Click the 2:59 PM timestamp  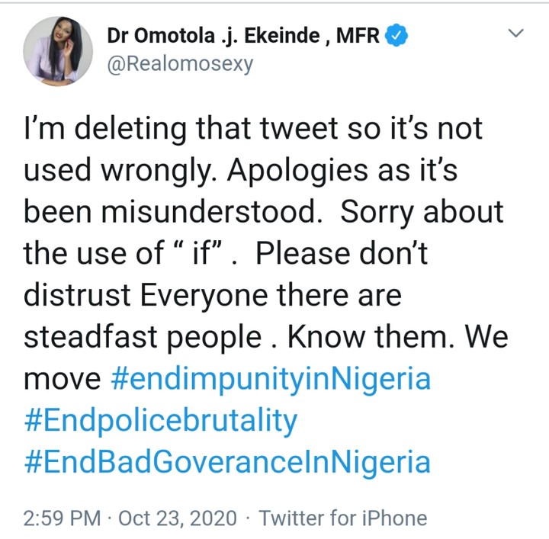pos(62,518)
